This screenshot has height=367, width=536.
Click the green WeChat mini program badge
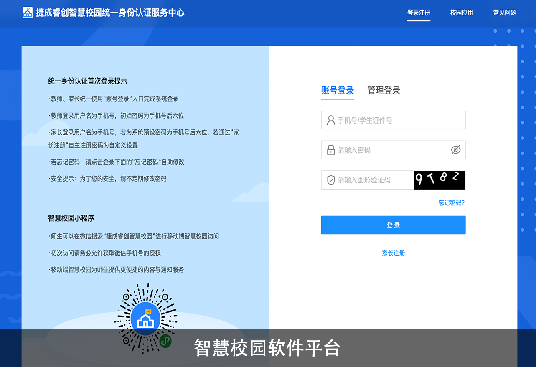coord(165,342)
